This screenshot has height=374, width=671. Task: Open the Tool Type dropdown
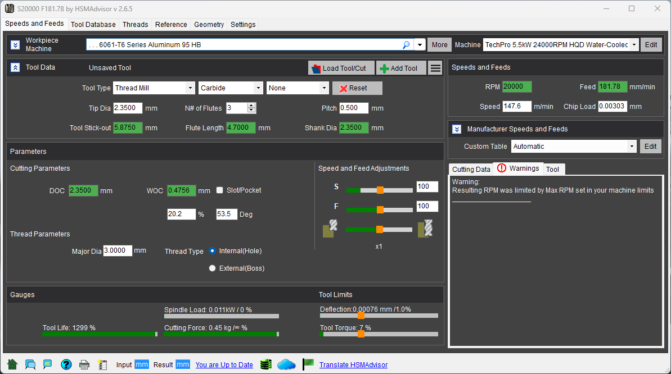coord(154,88)
